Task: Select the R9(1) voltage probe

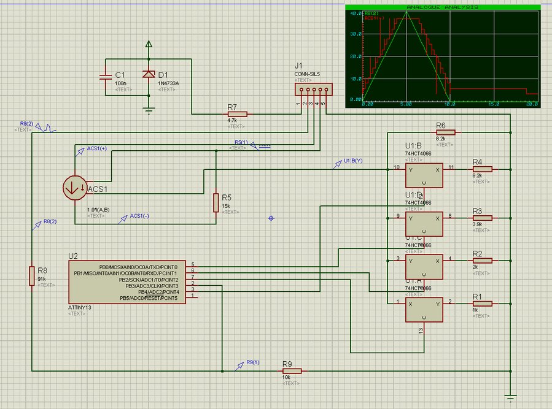Action: (x=239, y=367)
